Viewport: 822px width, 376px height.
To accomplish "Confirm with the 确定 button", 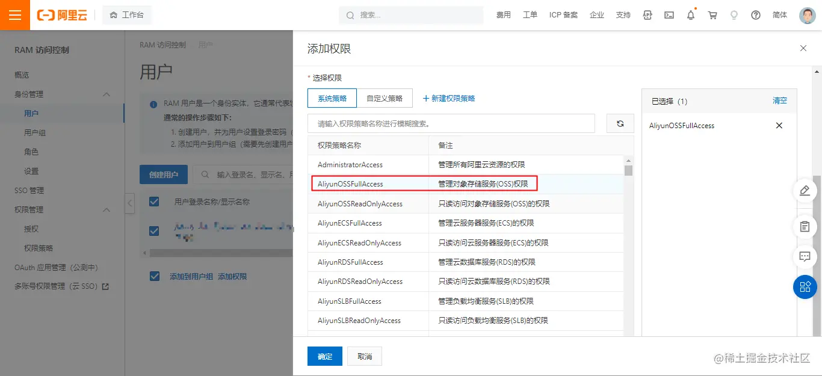I will (x=325, y=356).
